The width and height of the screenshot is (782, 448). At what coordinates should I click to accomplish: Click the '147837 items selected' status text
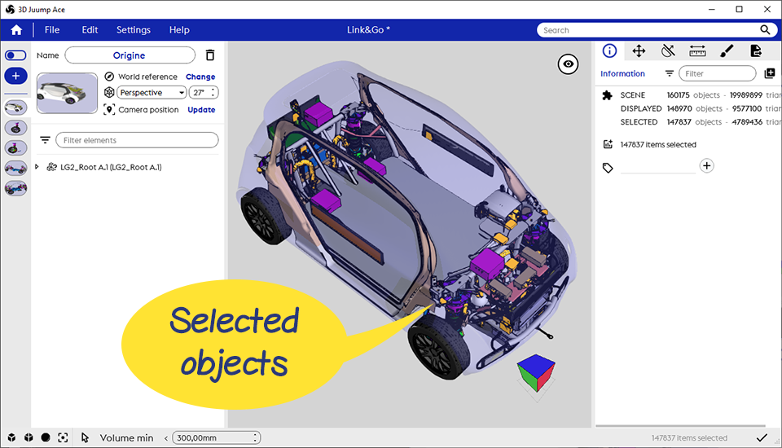click(x=689, y=438)
